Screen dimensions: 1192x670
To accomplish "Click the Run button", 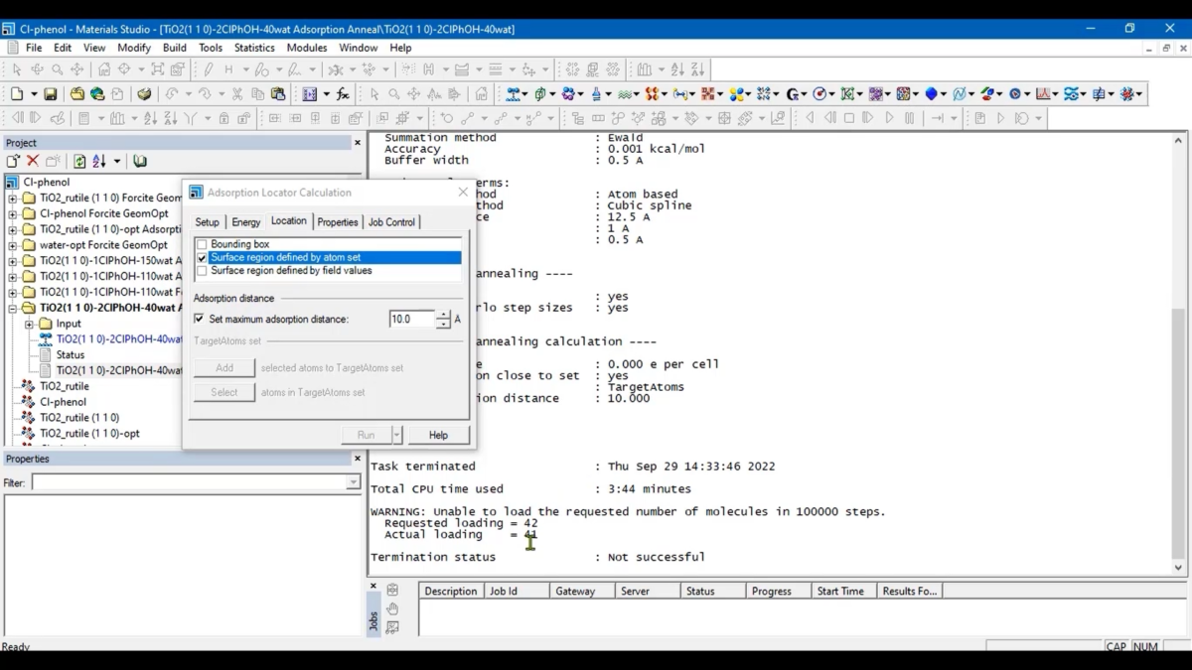I will (367, 435).
